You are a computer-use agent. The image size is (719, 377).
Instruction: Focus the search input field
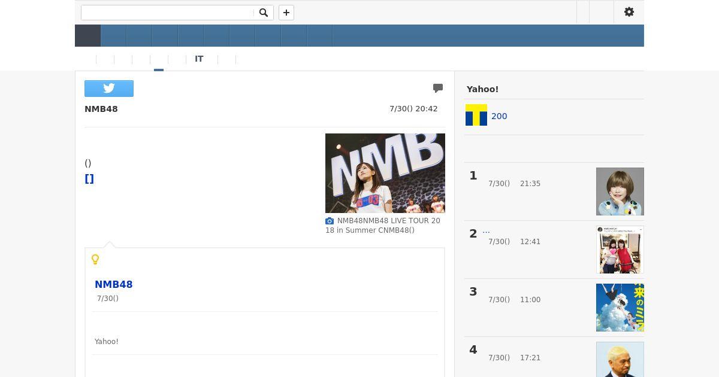click(168, 13)
